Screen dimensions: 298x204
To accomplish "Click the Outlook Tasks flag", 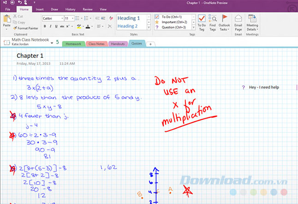I will (224, 23).
